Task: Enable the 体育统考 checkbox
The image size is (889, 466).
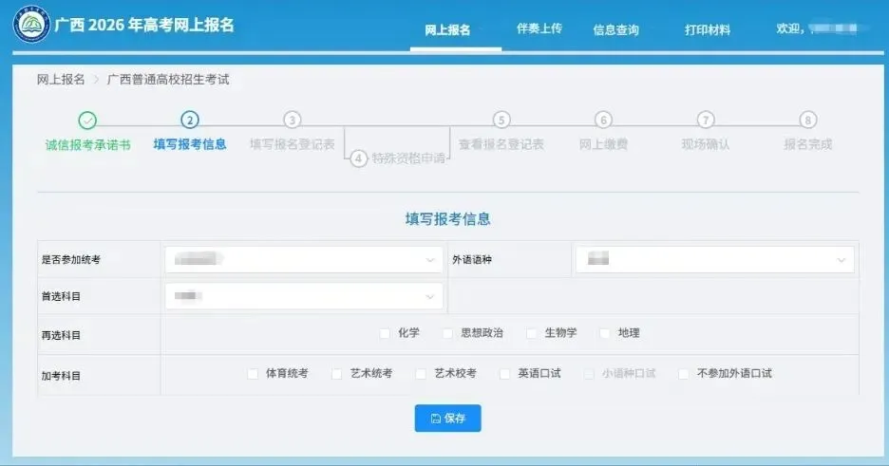Action: point(253,374)
